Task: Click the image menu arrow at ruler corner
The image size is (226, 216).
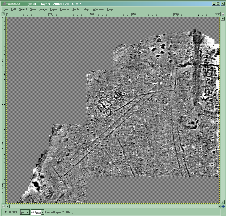Action: click(x=3, y=14)
